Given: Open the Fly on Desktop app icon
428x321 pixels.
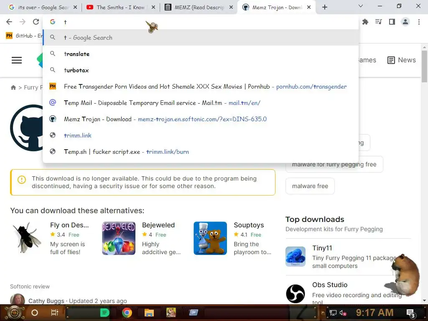Looking at the screenshot, I should coord(27,238).
